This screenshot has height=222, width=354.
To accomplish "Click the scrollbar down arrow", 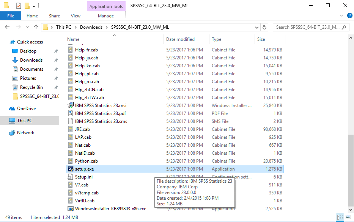I will 351,210.
